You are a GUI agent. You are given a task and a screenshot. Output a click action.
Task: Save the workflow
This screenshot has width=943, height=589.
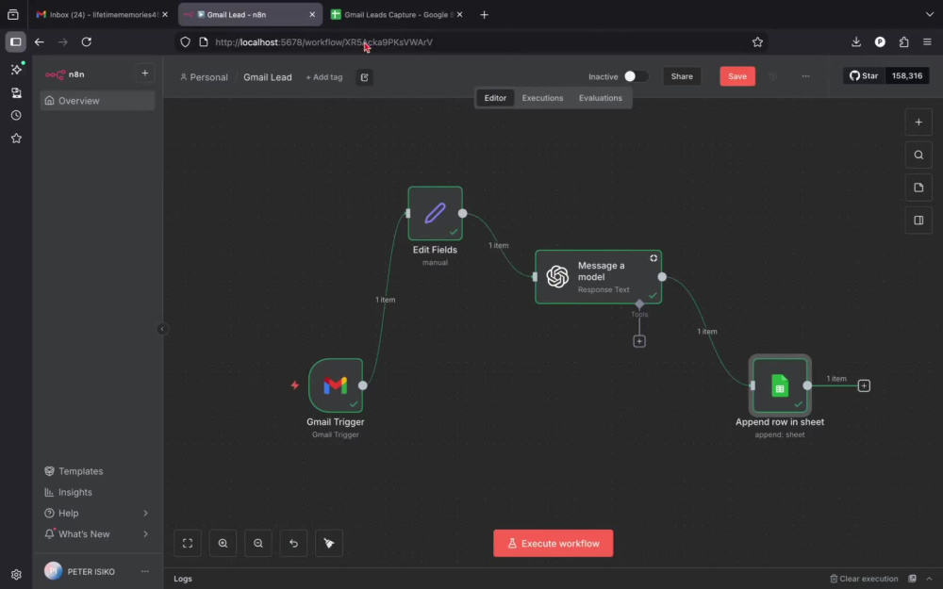coord(737,76)
